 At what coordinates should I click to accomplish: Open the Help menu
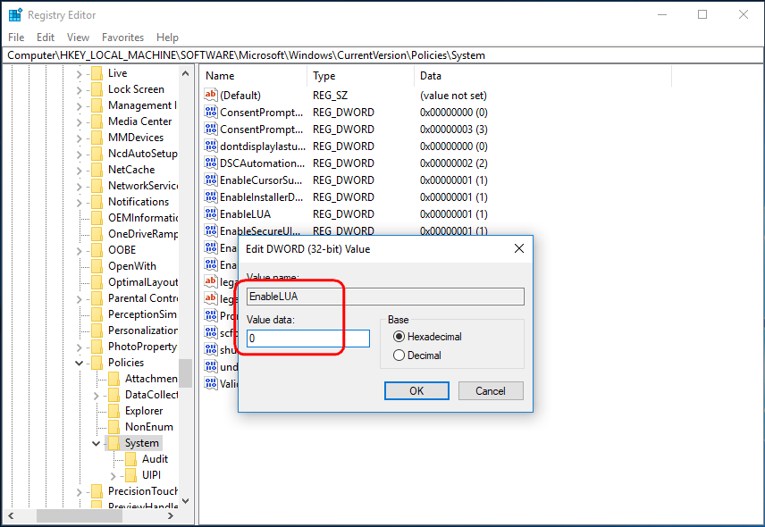click(x=167, y=37)
